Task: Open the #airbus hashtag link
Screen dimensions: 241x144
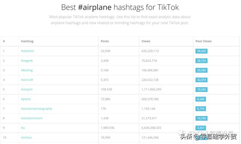Action: [x=26, y=137]
